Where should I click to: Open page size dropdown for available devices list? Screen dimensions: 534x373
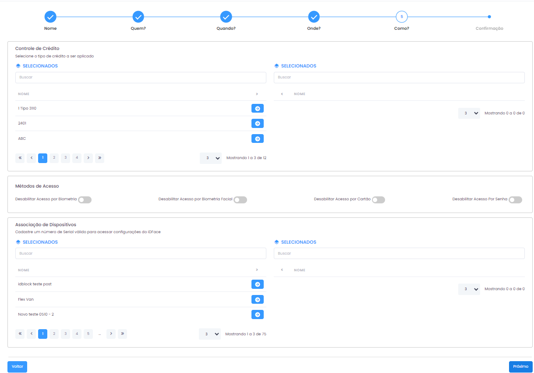tap(210, 334)
